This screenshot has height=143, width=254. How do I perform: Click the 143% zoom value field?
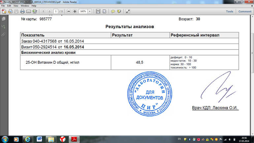[x=83, y=11]
